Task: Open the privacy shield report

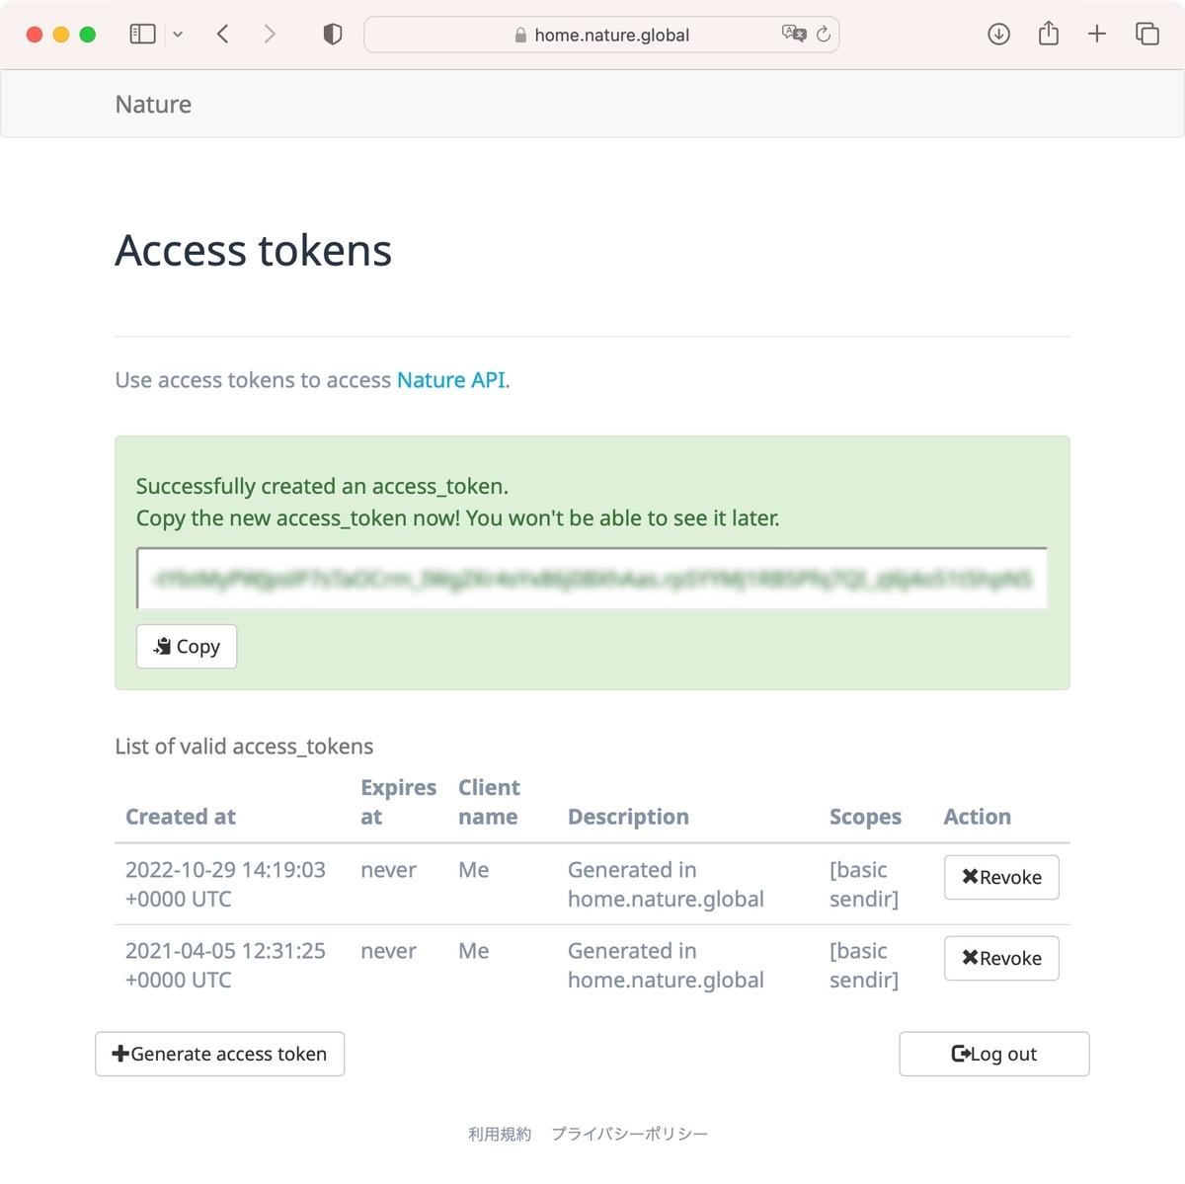Action: (x=333, y=35)
